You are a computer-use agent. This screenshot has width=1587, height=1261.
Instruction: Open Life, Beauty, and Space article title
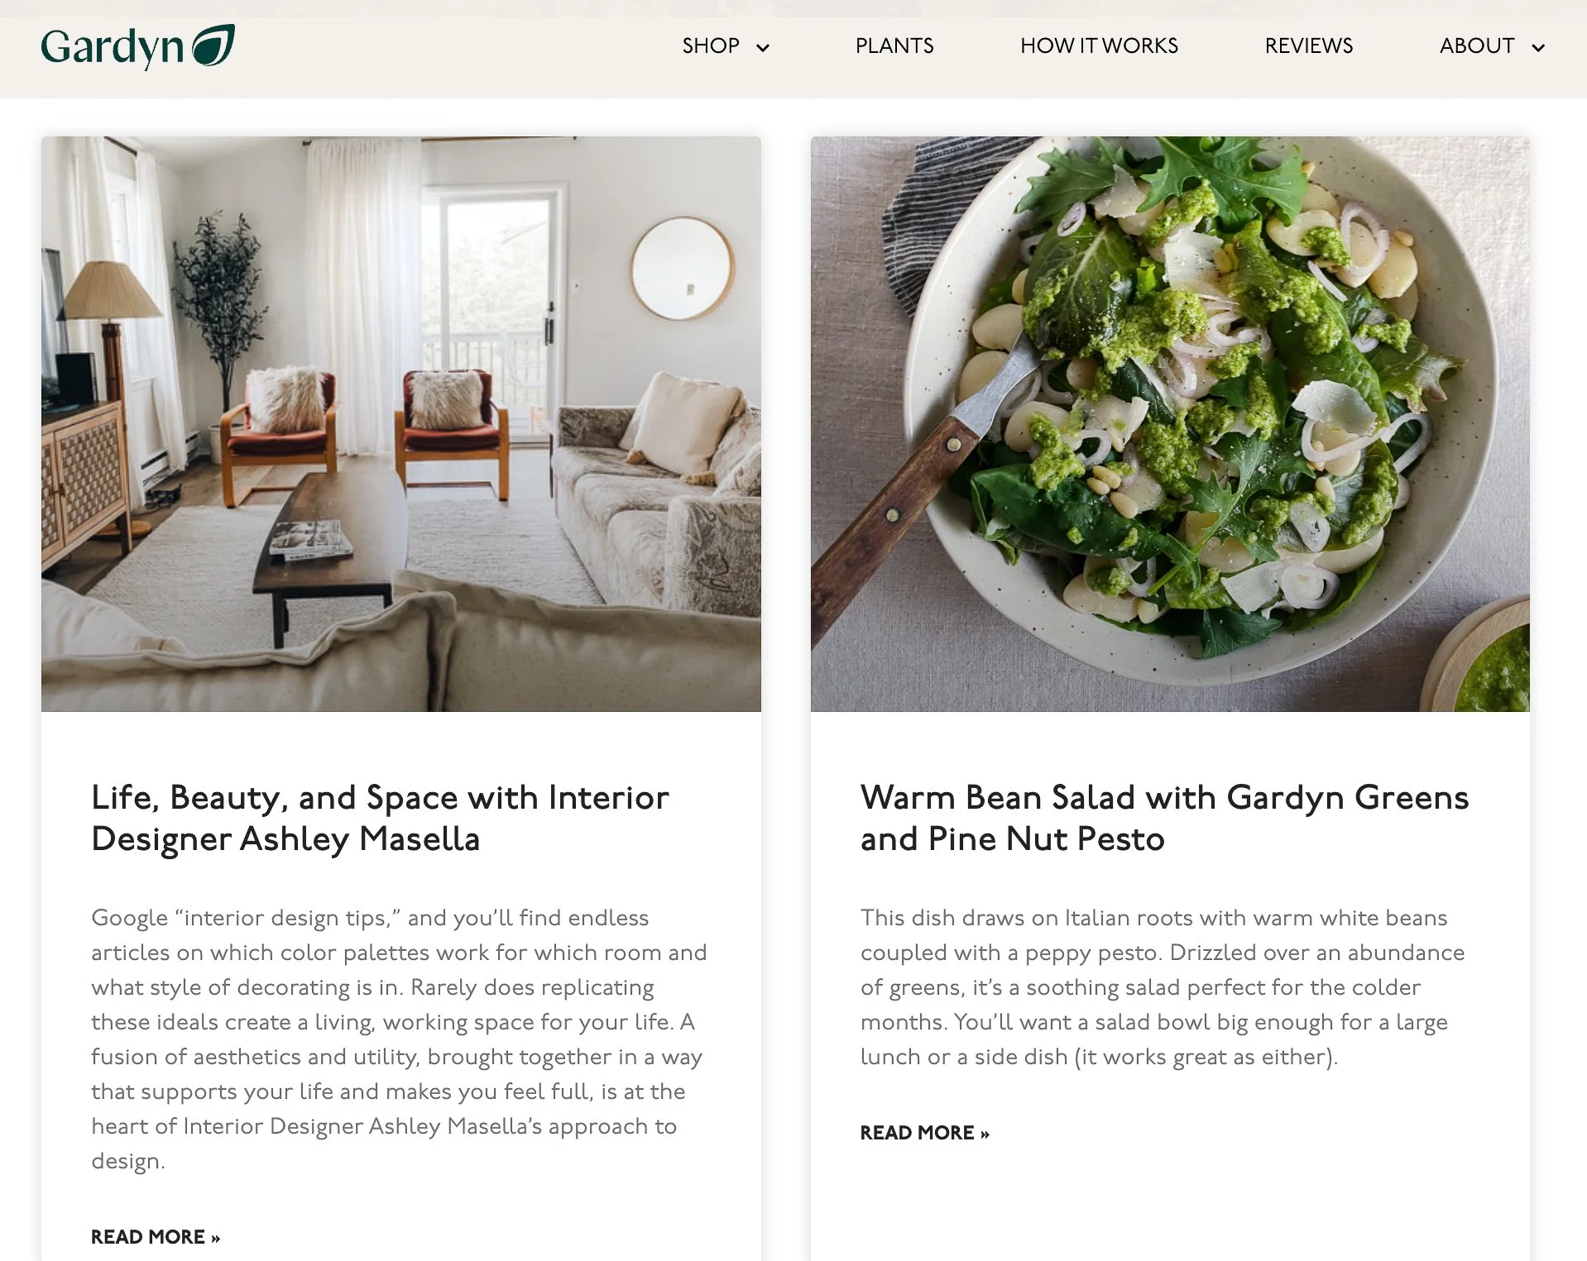tap(380, 818)
